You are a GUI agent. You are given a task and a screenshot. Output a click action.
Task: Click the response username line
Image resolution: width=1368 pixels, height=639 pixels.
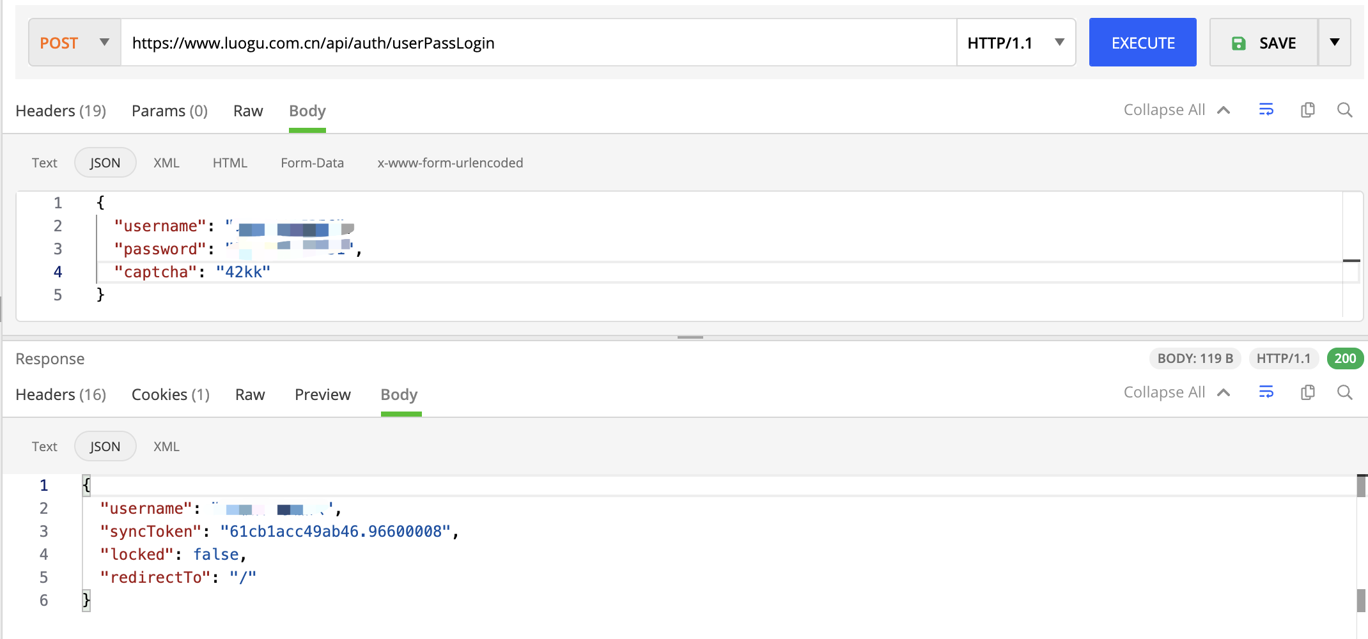(x=221, y=509)
